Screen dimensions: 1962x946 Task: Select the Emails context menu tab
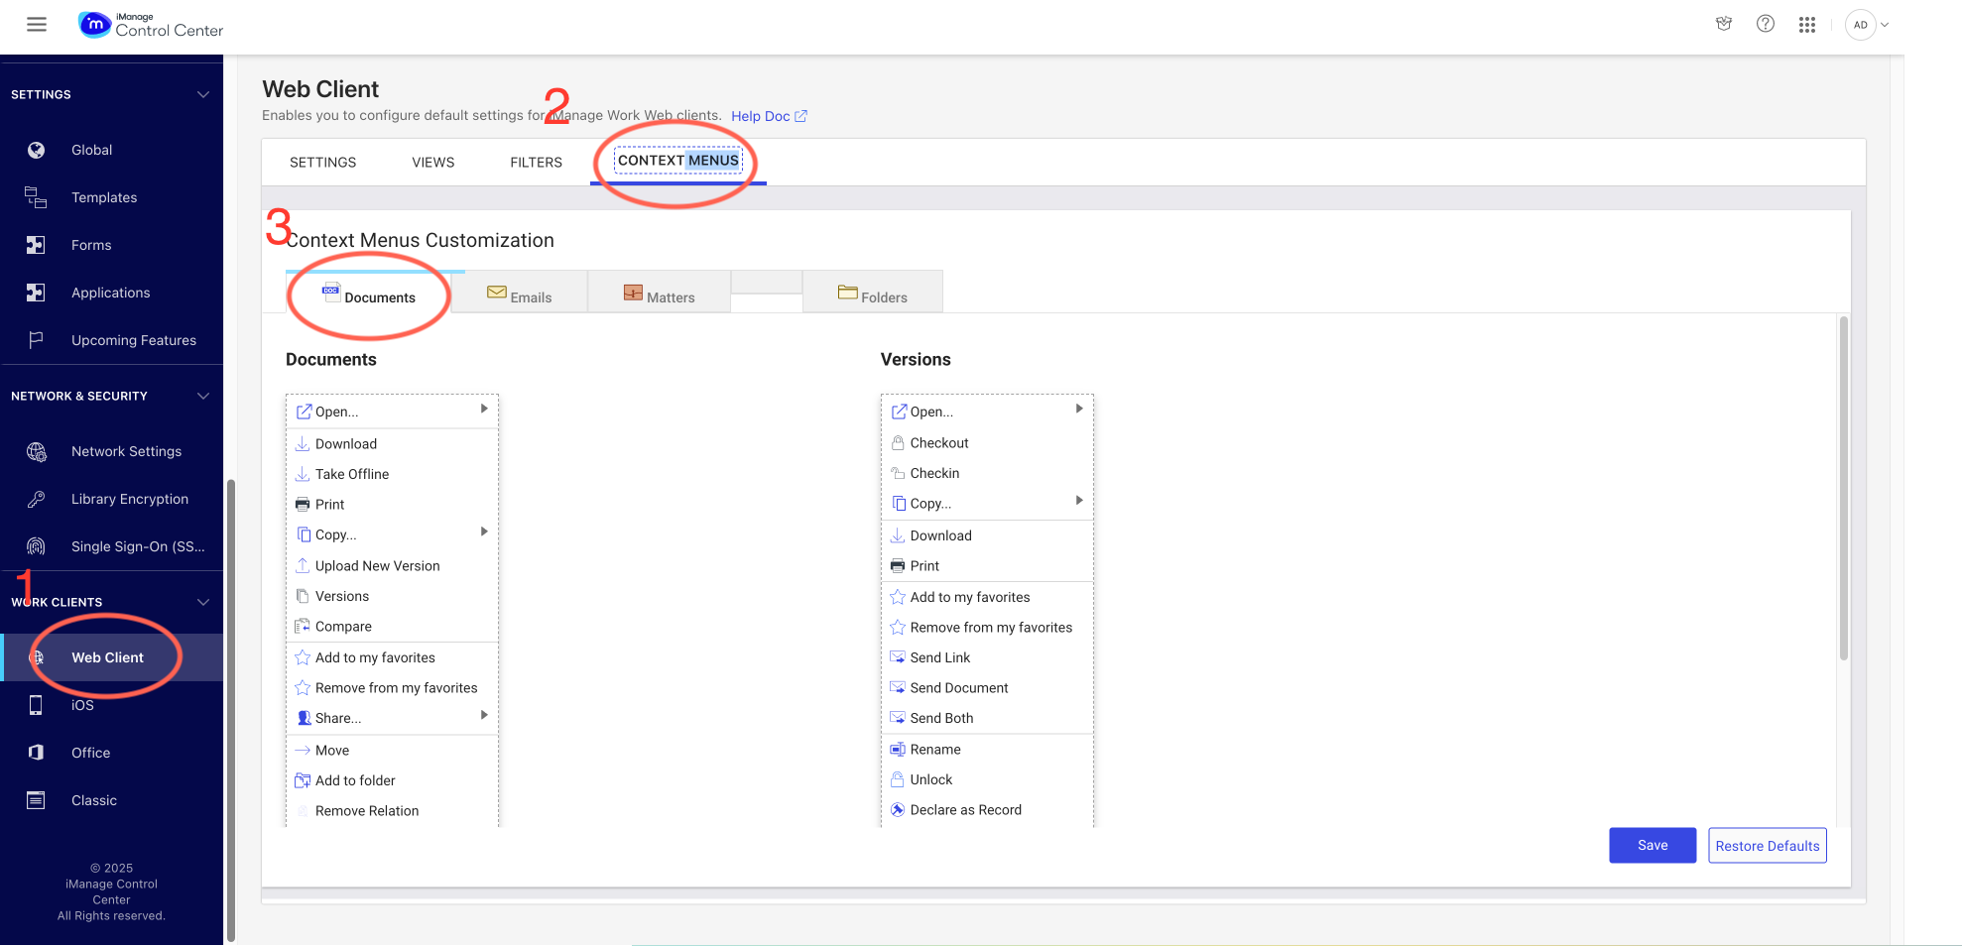coord(520,296)
